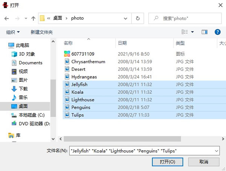Click the 取消 cancel button
The width and height of the screenshot is (226, 171).
coord(203,162)
